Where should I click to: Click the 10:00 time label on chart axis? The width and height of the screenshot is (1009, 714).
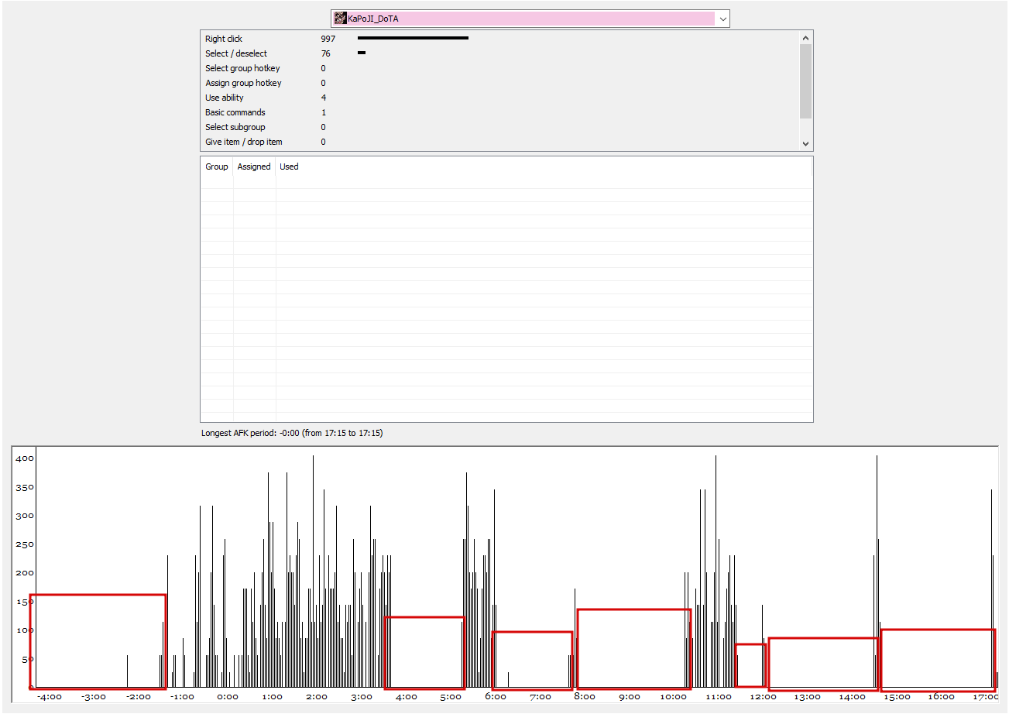(x=674, y=697)
